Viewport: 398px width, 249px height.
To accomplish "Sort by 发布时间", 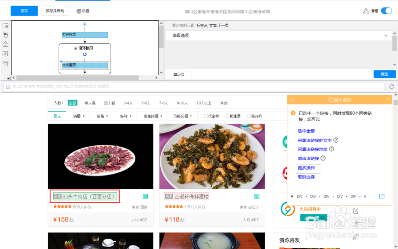I will tap(153, 116).
